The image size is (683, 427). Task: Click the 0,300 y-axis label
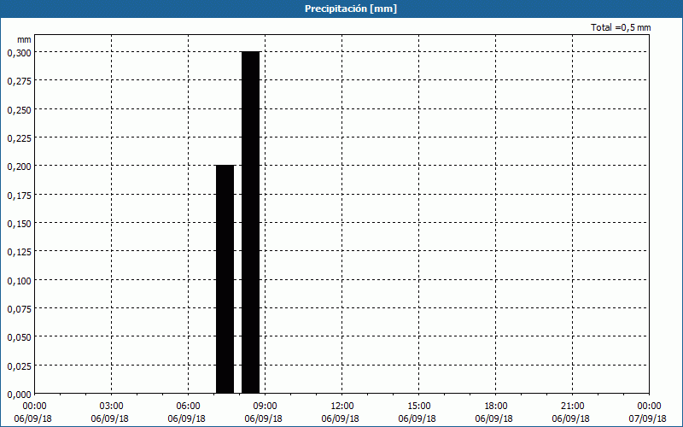pos(19,53)
